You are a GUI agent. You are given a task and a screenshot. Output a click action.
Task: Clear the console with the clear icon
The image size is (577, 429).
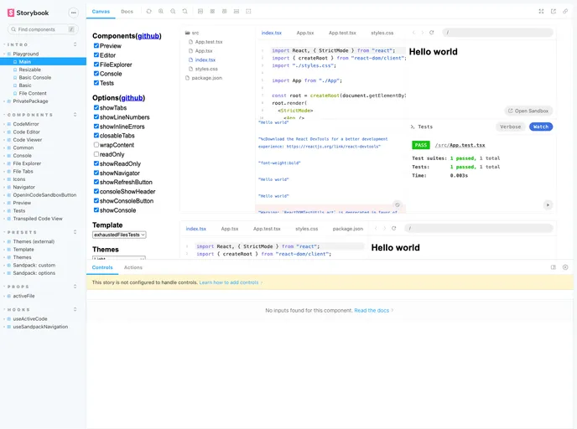[x=397, y=204]
